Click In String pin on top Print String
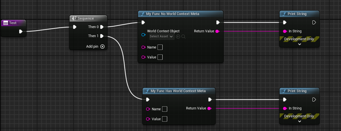The height and width of the screenshot is (131, 341). click(284, 31)
